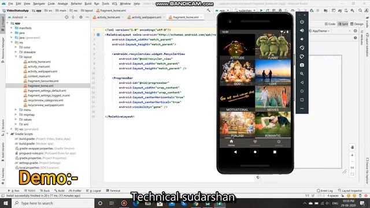Screen dimensions: 370x208
Task: Tap Home in the app bottom navigation
Action: pyautogui.click(x=231, y=143)
